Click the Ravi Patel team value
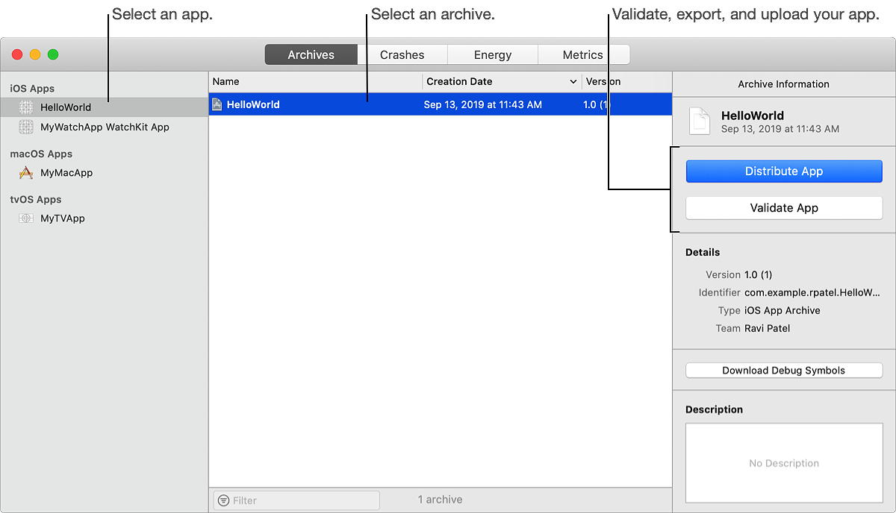The image size is (896, 513). [x=767, y=329]
